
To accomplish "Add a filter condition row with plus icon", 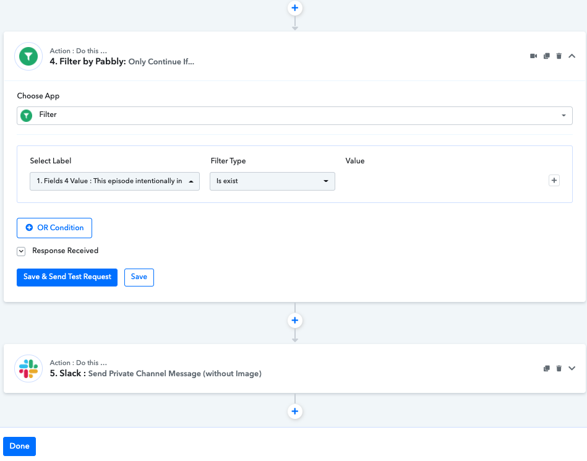I will click(x=554, y=181).
